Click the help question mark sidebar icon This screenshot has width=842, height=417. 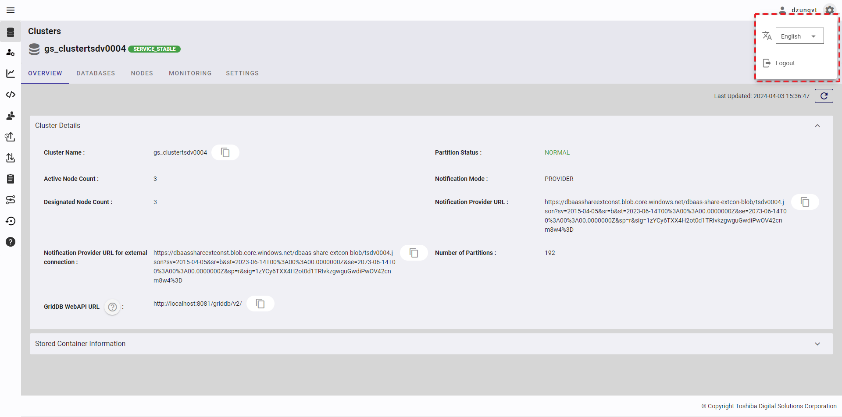[x=11, y=242]
